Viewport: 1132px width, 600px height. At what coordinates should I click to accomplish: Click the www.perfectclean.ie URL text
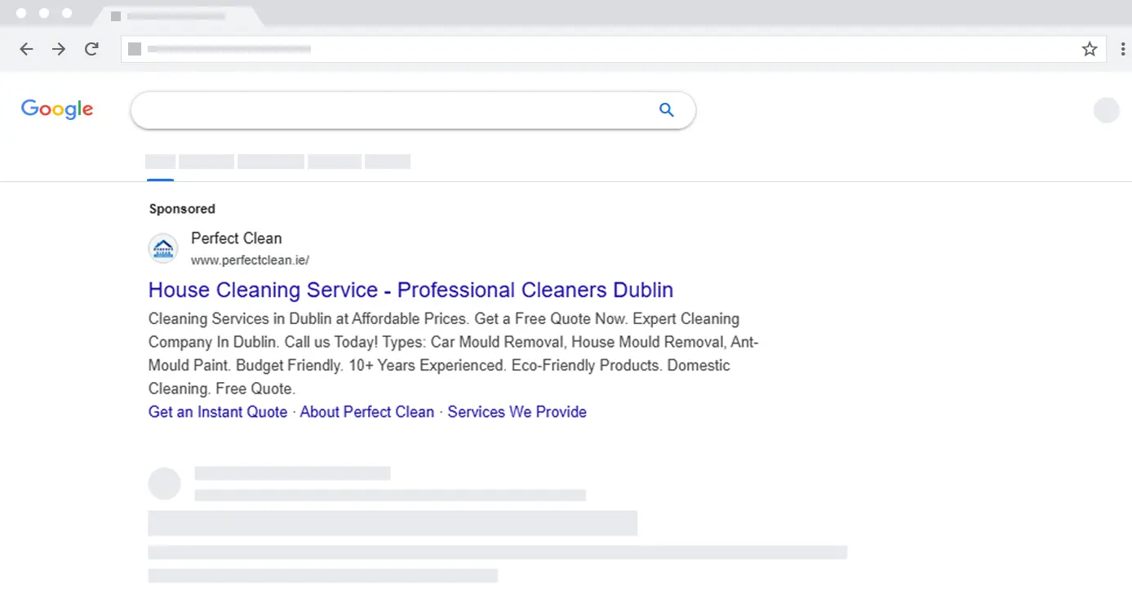(250, 260)
